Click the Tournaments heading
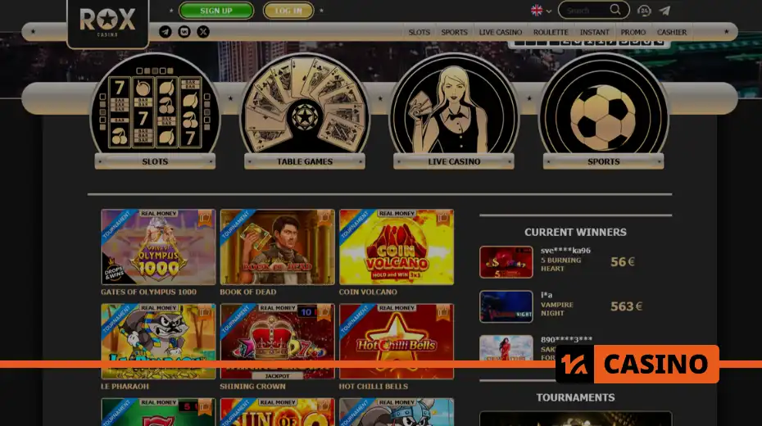Image resolution: width=762 pixels, height=426 pixels. (575, 397)
